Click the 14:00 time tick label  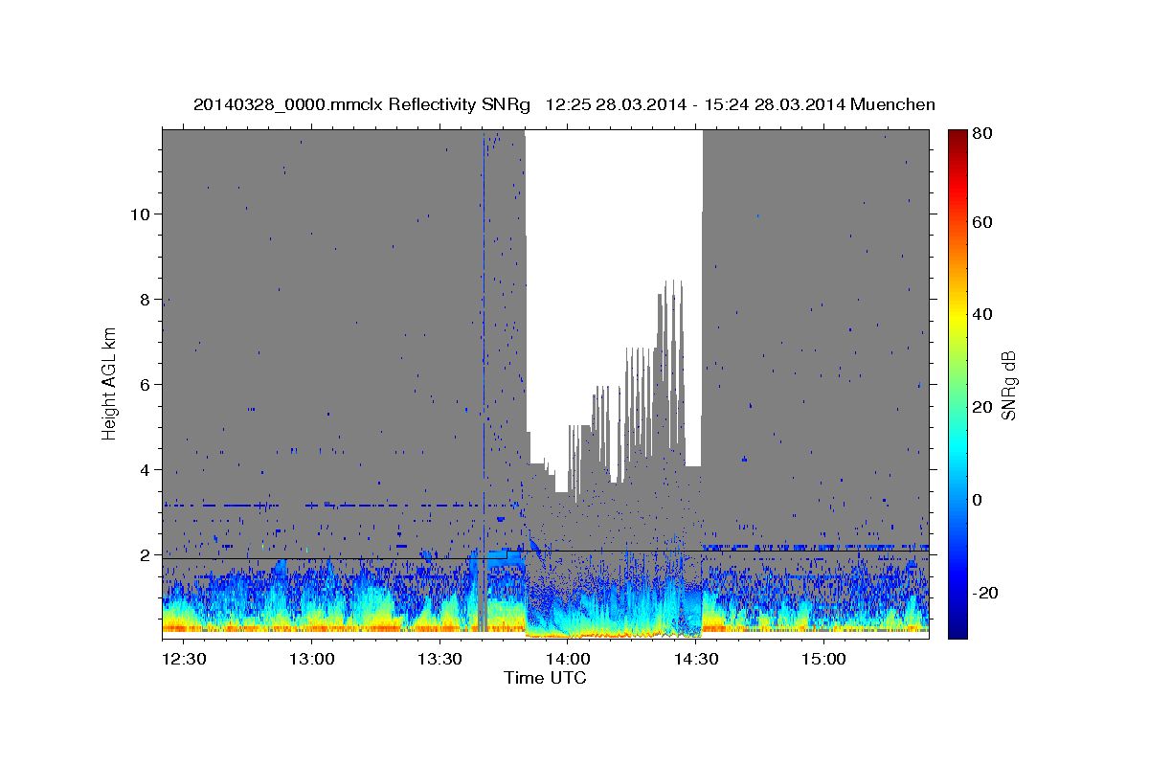(x=567, y=659)
